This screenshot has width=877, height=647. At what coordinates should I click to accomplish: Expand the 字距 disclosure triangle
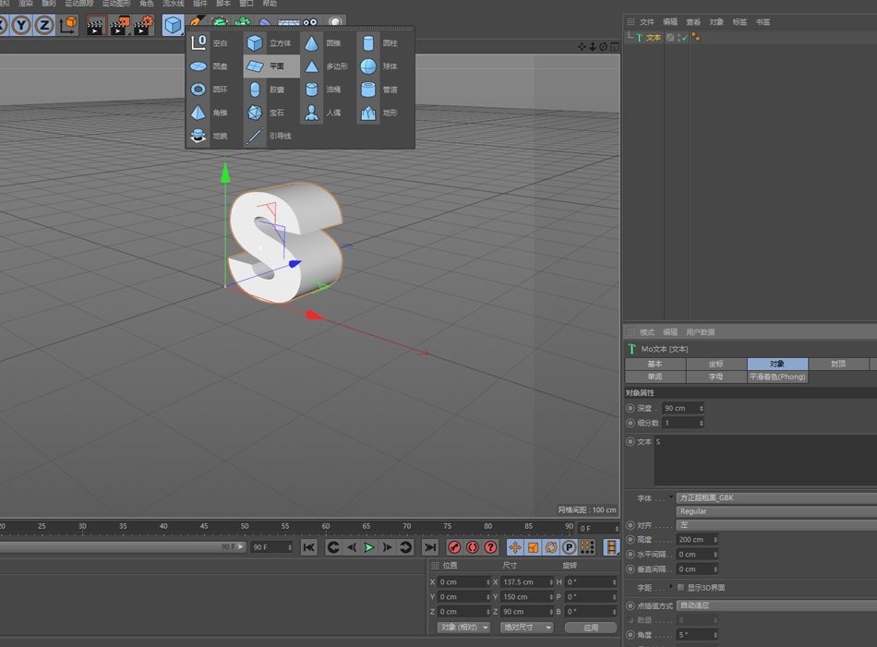coord(671,586)
